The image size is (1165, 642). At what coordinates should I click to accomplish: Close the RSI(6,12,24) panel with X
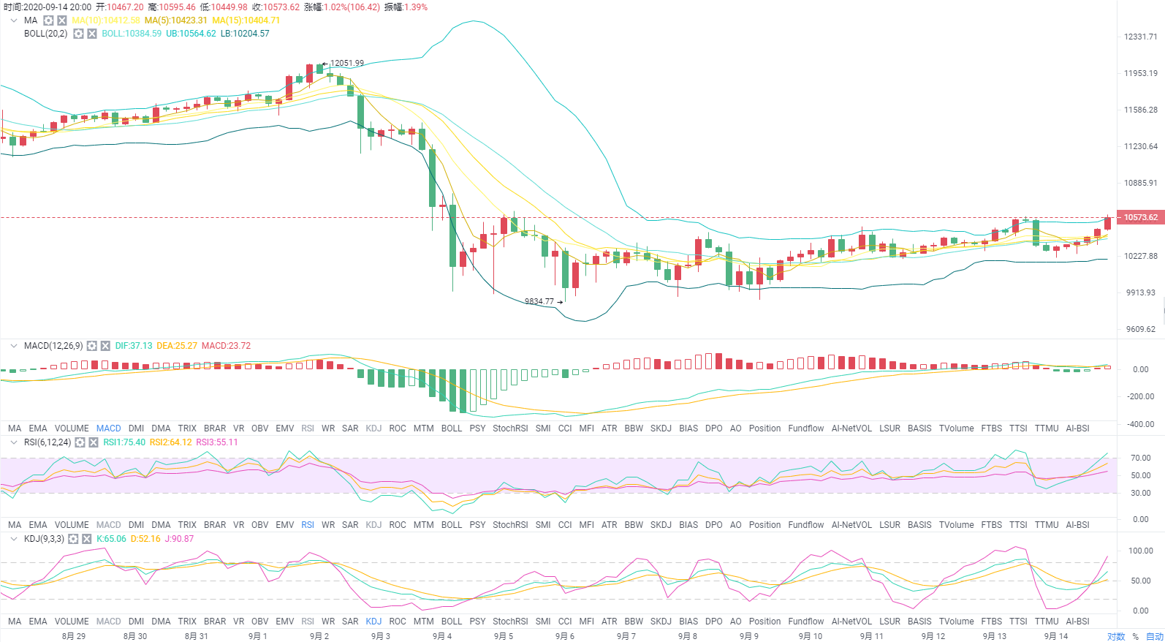tap(94, 442)
